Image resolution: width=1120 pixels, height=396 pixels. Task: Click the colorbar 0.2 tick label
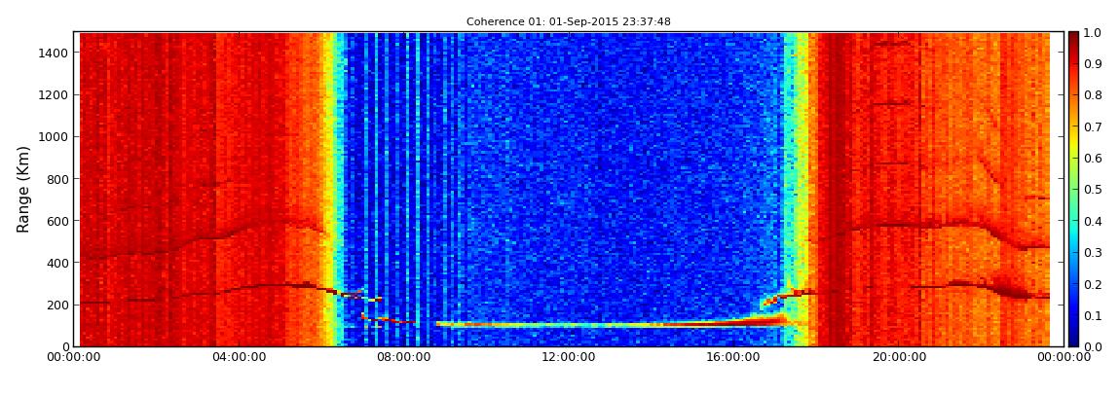pos(1093,284)
